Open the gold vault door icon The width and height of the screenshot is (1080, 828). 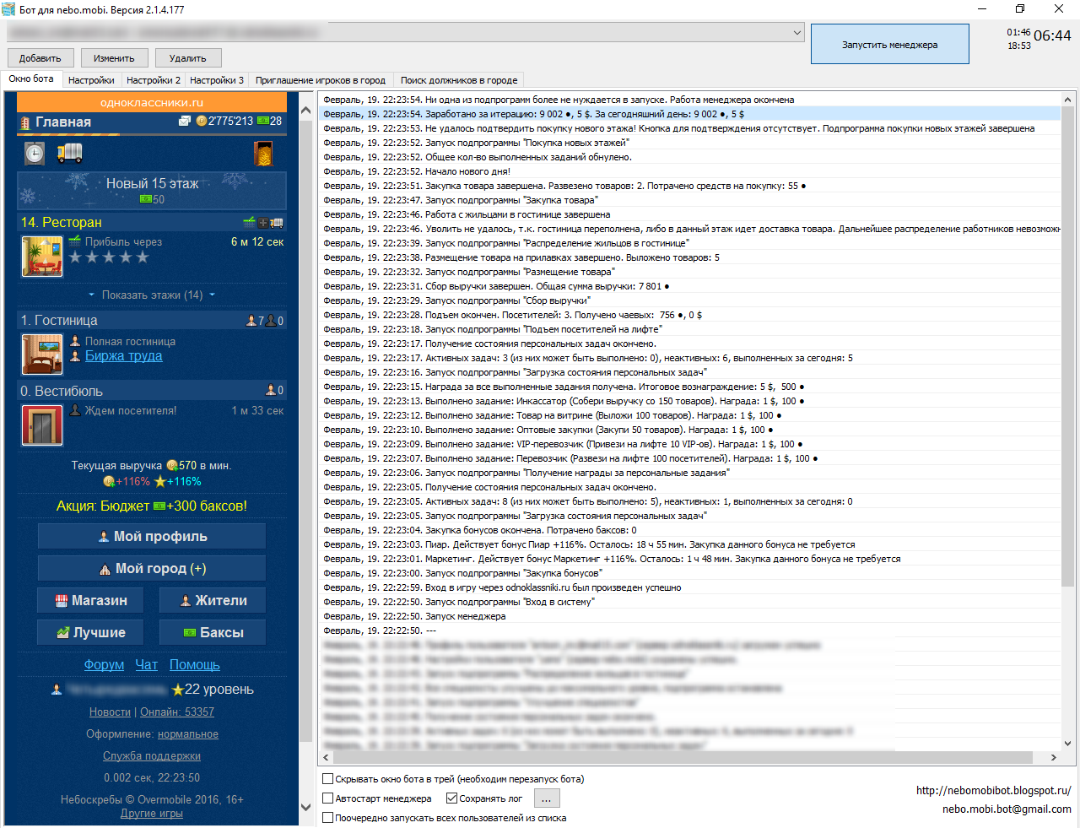point(264,154)
